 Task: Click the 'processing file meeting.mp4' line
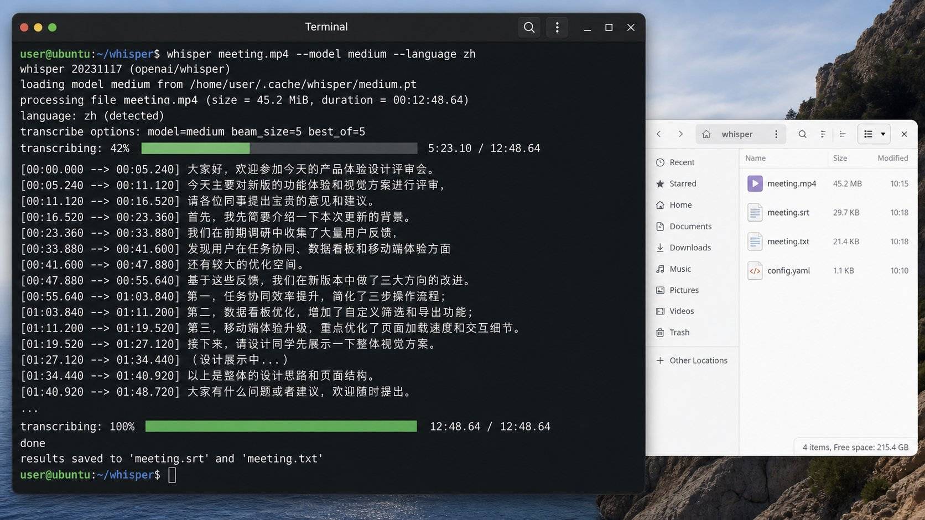pos(244,100)
